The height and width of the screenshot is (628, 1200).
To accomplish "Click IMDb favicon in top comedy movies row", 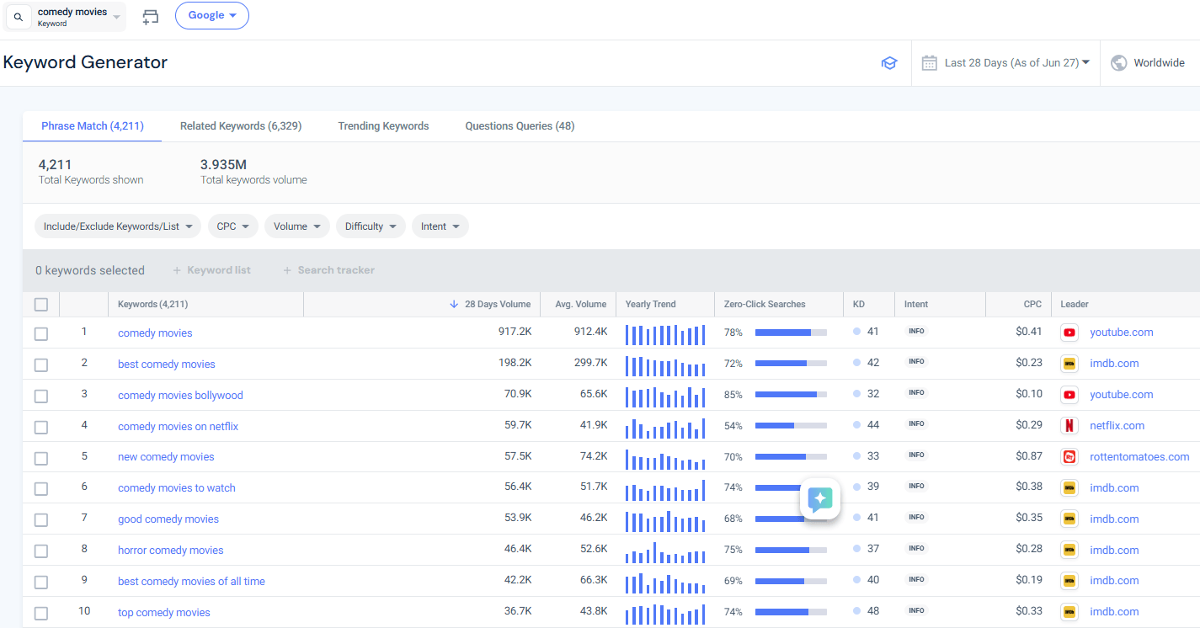I will point(1069,612).
